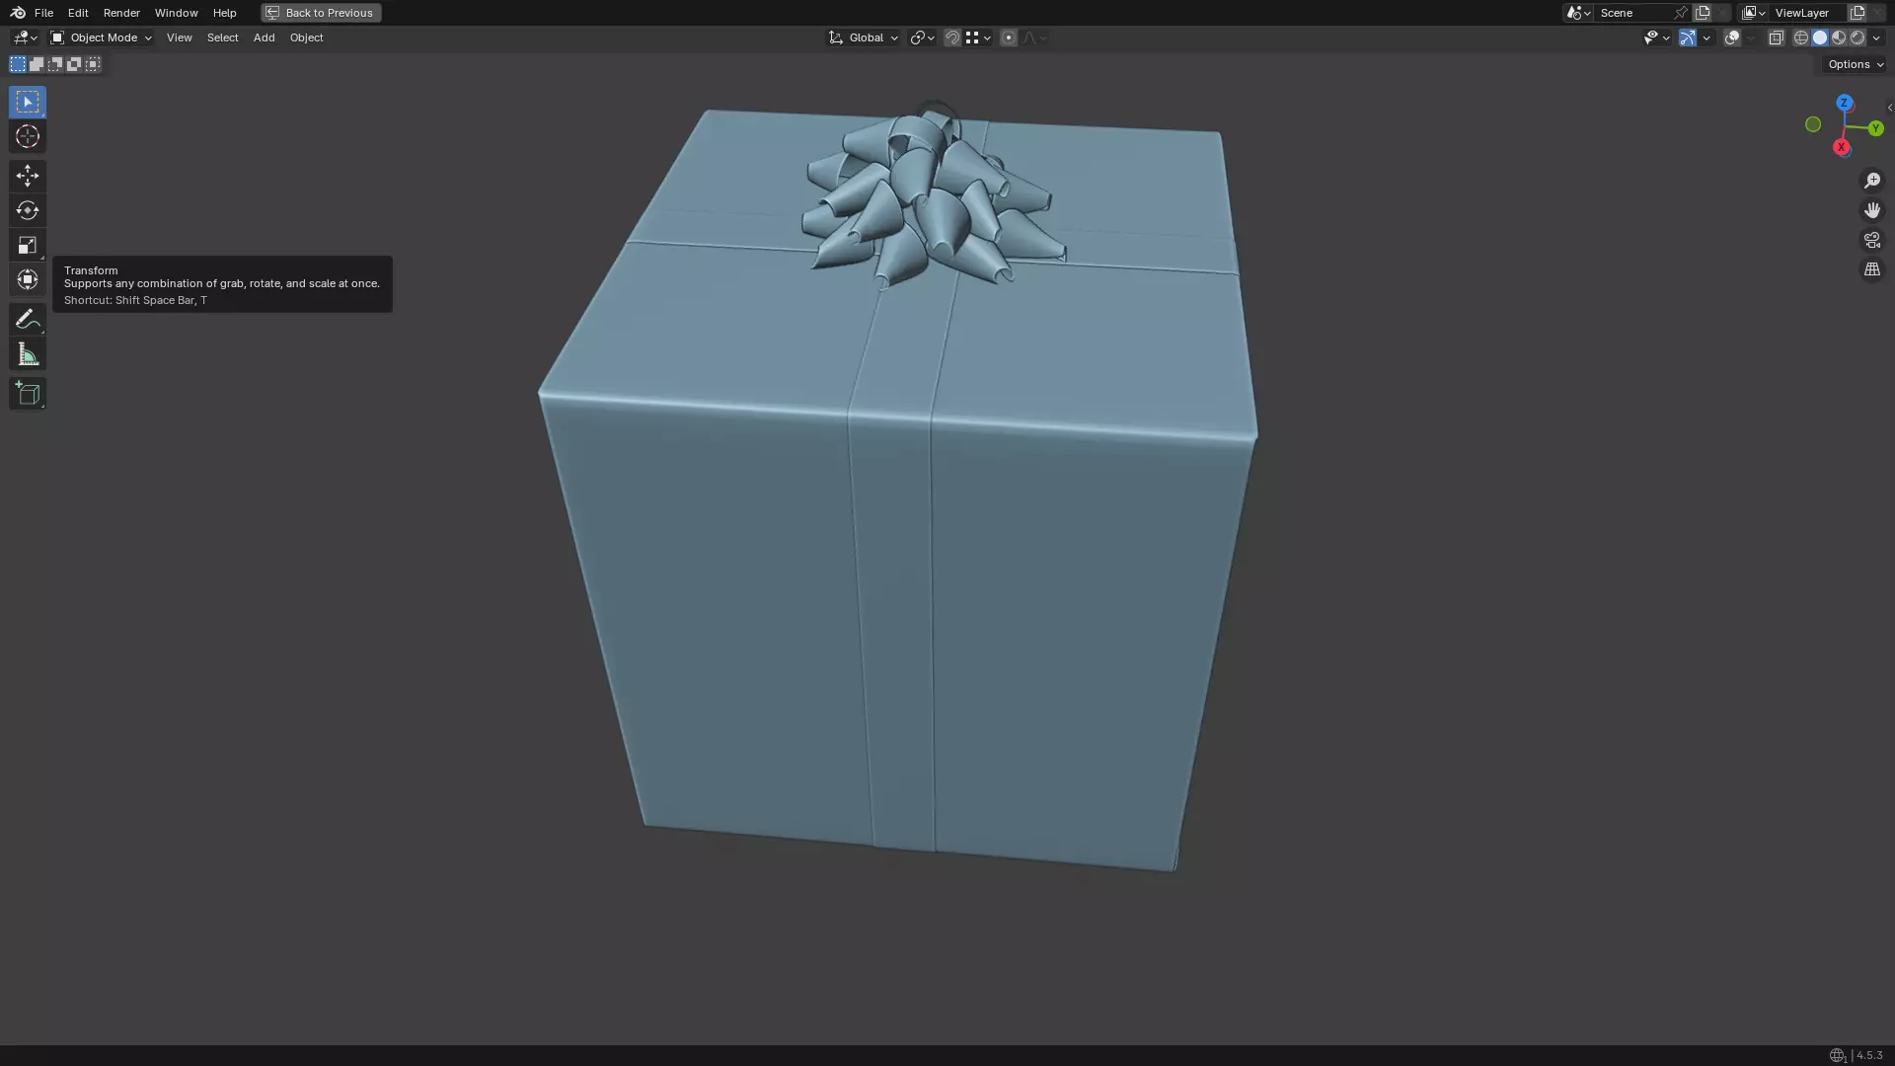Open selectability and visibility dropdown

click(x=1657, y=38)
